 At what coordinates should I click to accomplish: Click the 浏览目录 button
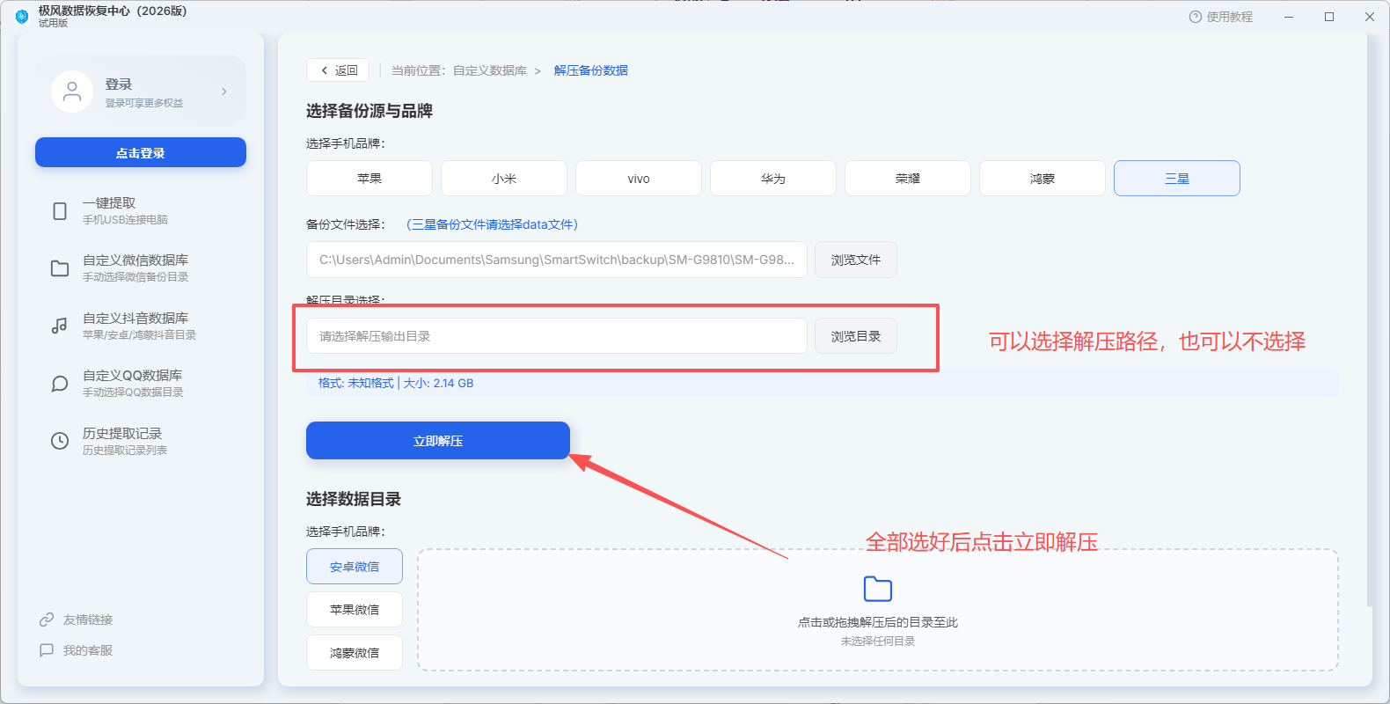[856, 336]
